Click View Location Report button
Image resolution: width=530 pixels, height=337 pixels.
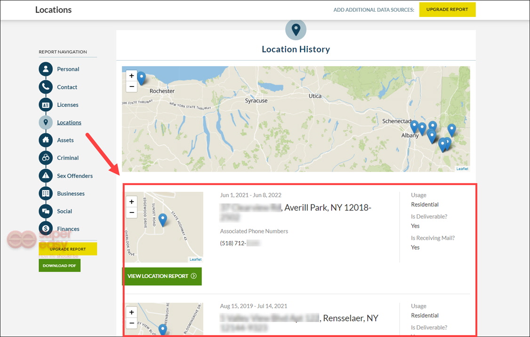click(162, 276)
